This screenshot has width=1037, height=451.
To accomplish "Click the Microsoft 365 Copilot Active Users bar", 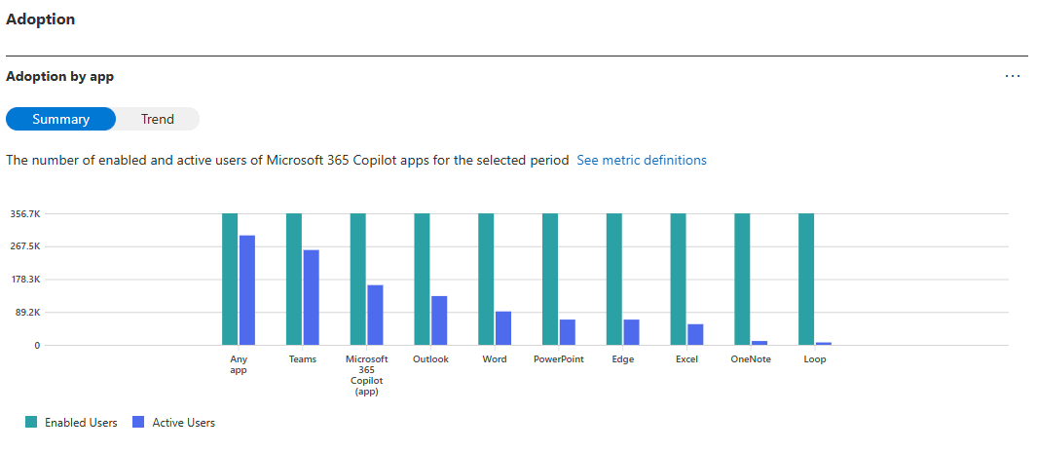I will click(375, 315).
